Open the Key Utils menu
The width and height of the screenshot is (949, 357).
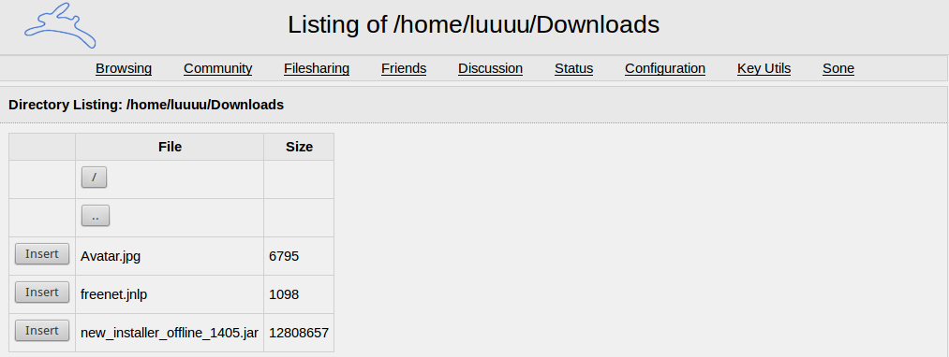(764, 68)
